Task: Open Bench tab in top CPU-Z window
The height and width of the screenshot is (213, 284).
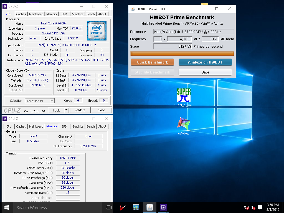Action: [x=91, y=14]
